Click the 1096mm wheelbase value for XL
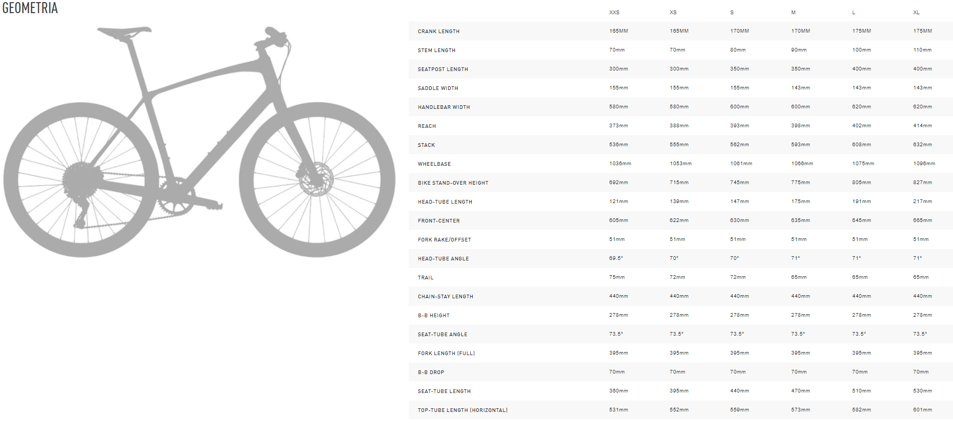 pyautogui.click(x=924, y=164)
